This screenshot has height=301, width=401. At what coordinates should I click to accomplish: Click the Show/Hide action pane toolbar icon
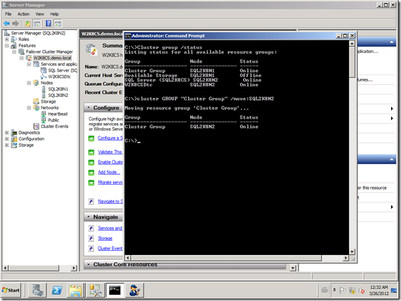tap(58, 24)
